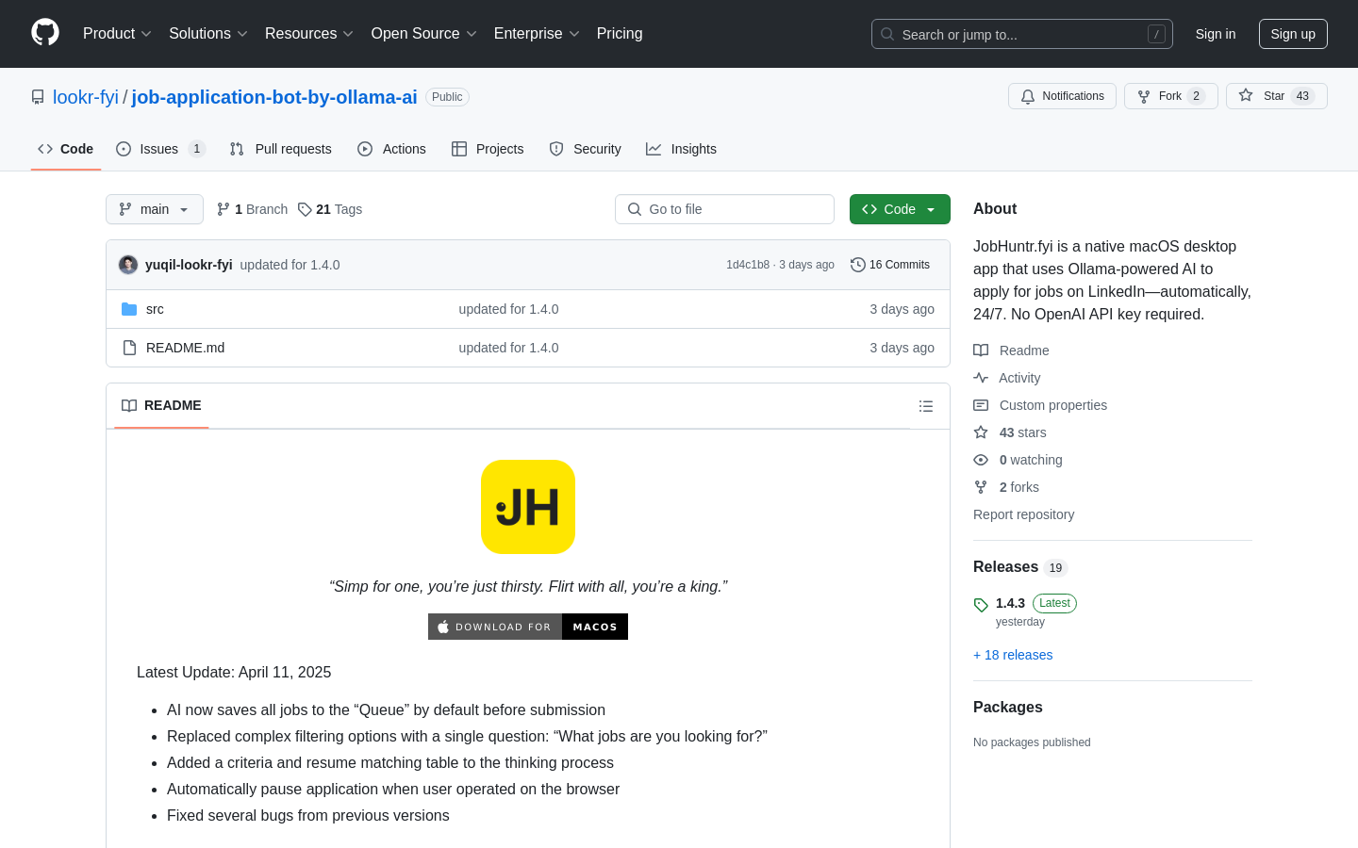The height and width of the screenshot is (848, 1358).
Task: Open the main branch selector
Action: pyautogui.click(x=155, y=209)
